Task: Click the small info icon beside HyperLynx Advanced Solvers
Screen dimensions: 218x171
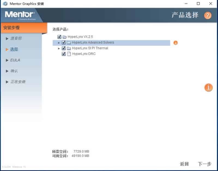Action: click(x=175, y=43)
